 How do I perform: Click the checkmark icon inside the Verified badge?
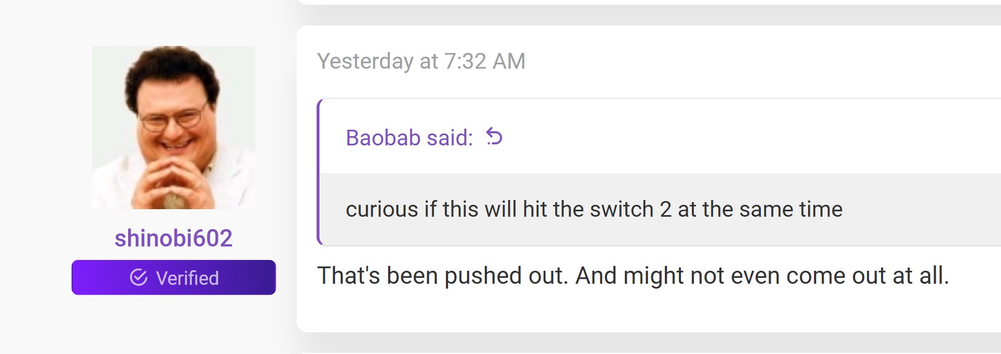(139, 278)
